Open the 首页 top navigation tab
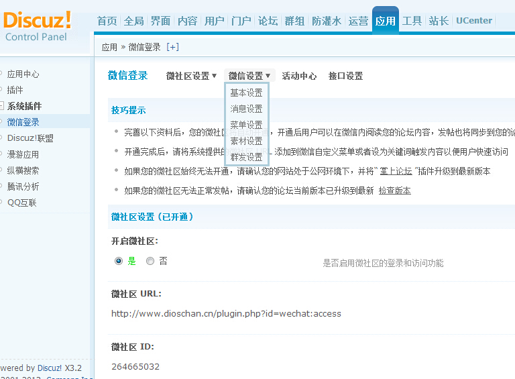515x379 pixels. pos(107,21)
